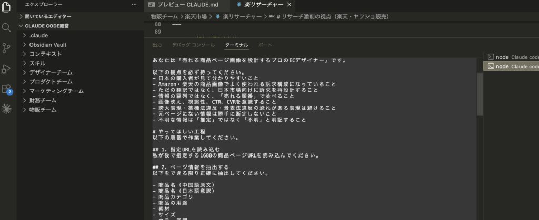The width and height of the screenshot is (539, 220).
Task: Open the Source Control view icon
Action: pyautogui.click(x=7, y=48)
